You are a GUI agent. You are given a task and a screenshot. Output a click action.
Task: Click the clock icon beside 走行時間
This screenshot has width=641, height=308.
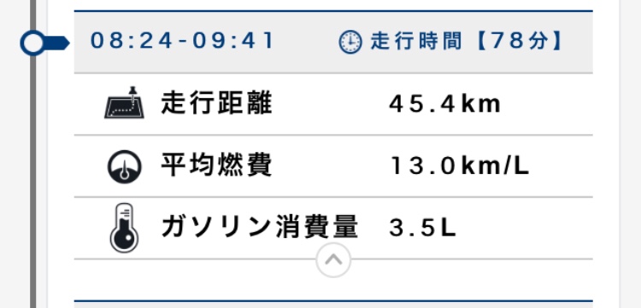(x=350, y=42)
